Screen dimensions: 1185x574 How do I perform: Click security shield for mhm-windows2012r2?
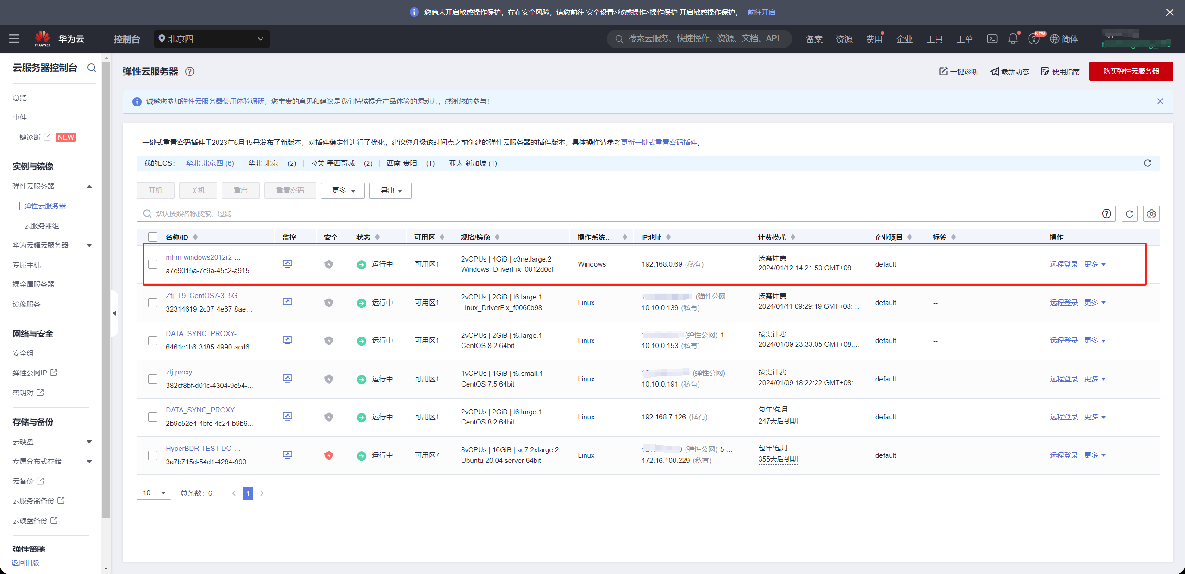pyautogui.click(x=329, y=264)
